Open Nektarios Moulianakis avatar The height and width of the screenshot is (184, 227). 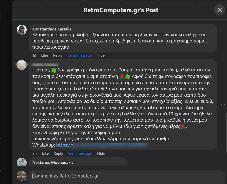pyautogui.click(x=22, y=162)
